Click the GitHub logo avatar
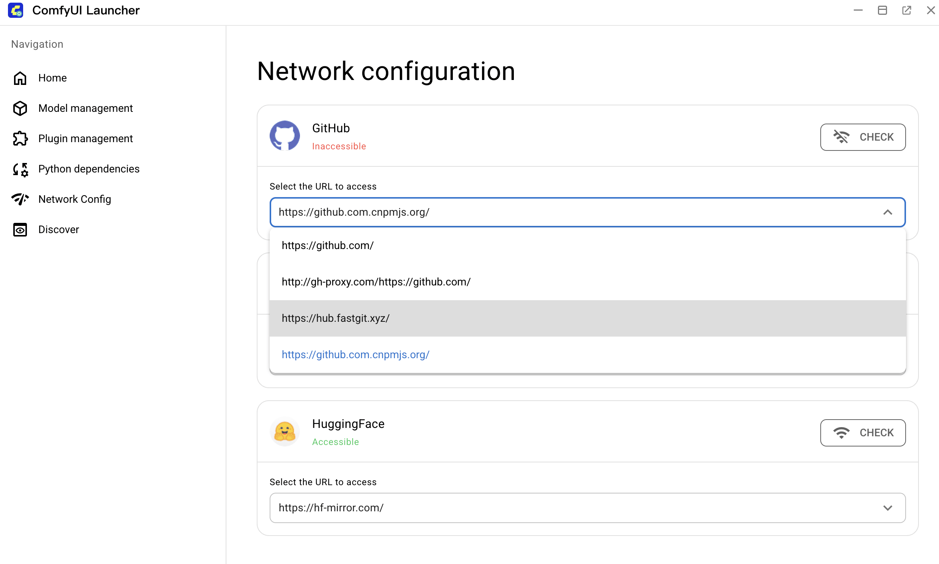 [284, 136]
